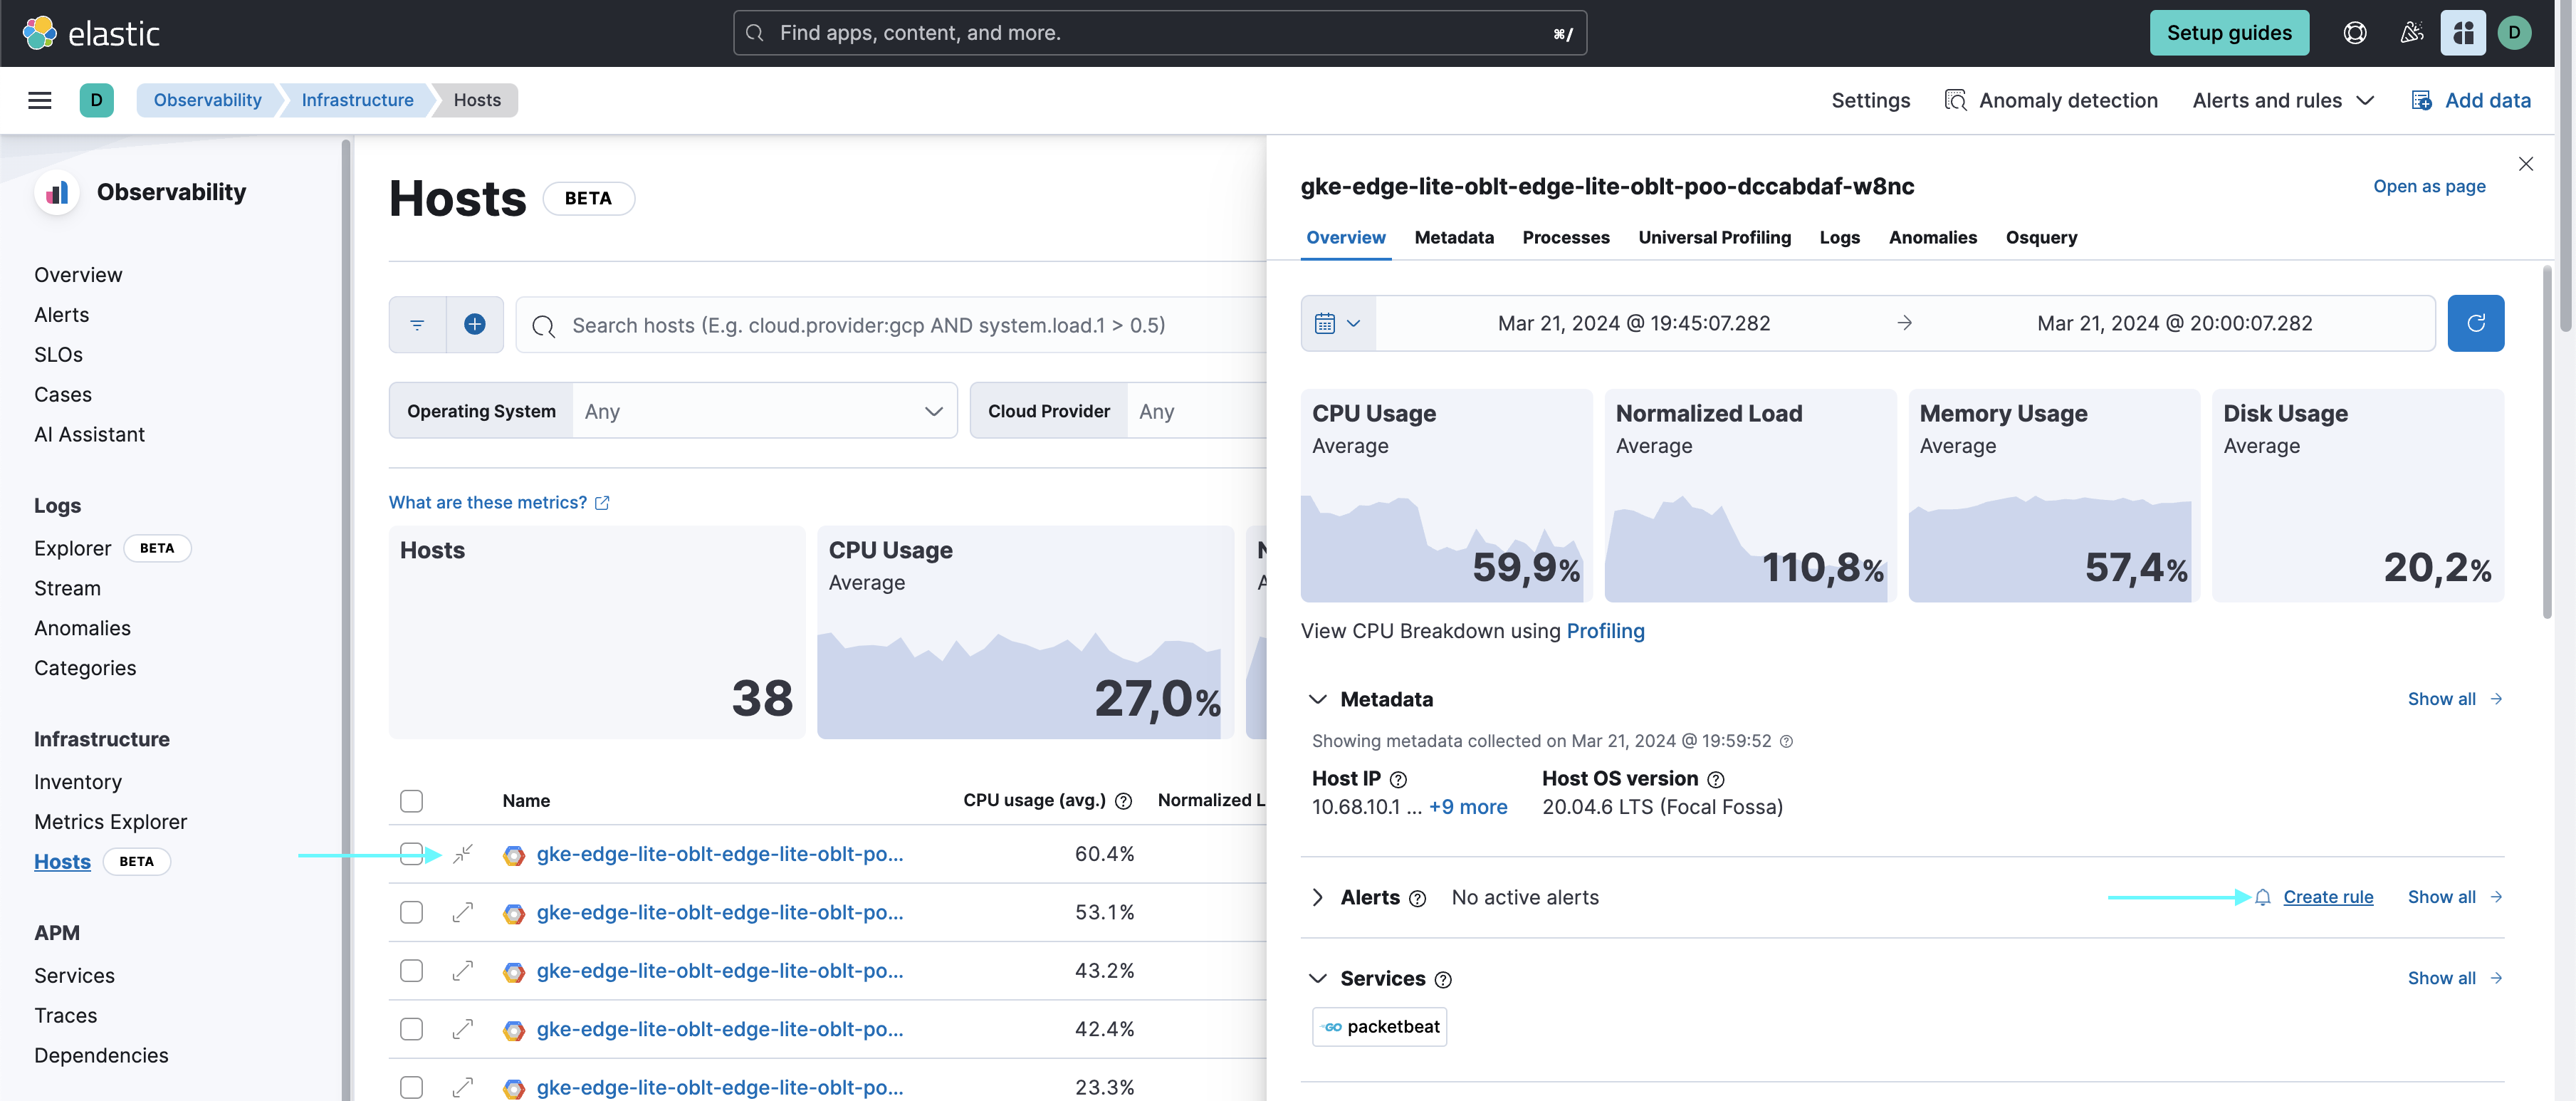The image size is (2576, 1101).
Task: Click the filter menu icon
Action: coord(417,325)
